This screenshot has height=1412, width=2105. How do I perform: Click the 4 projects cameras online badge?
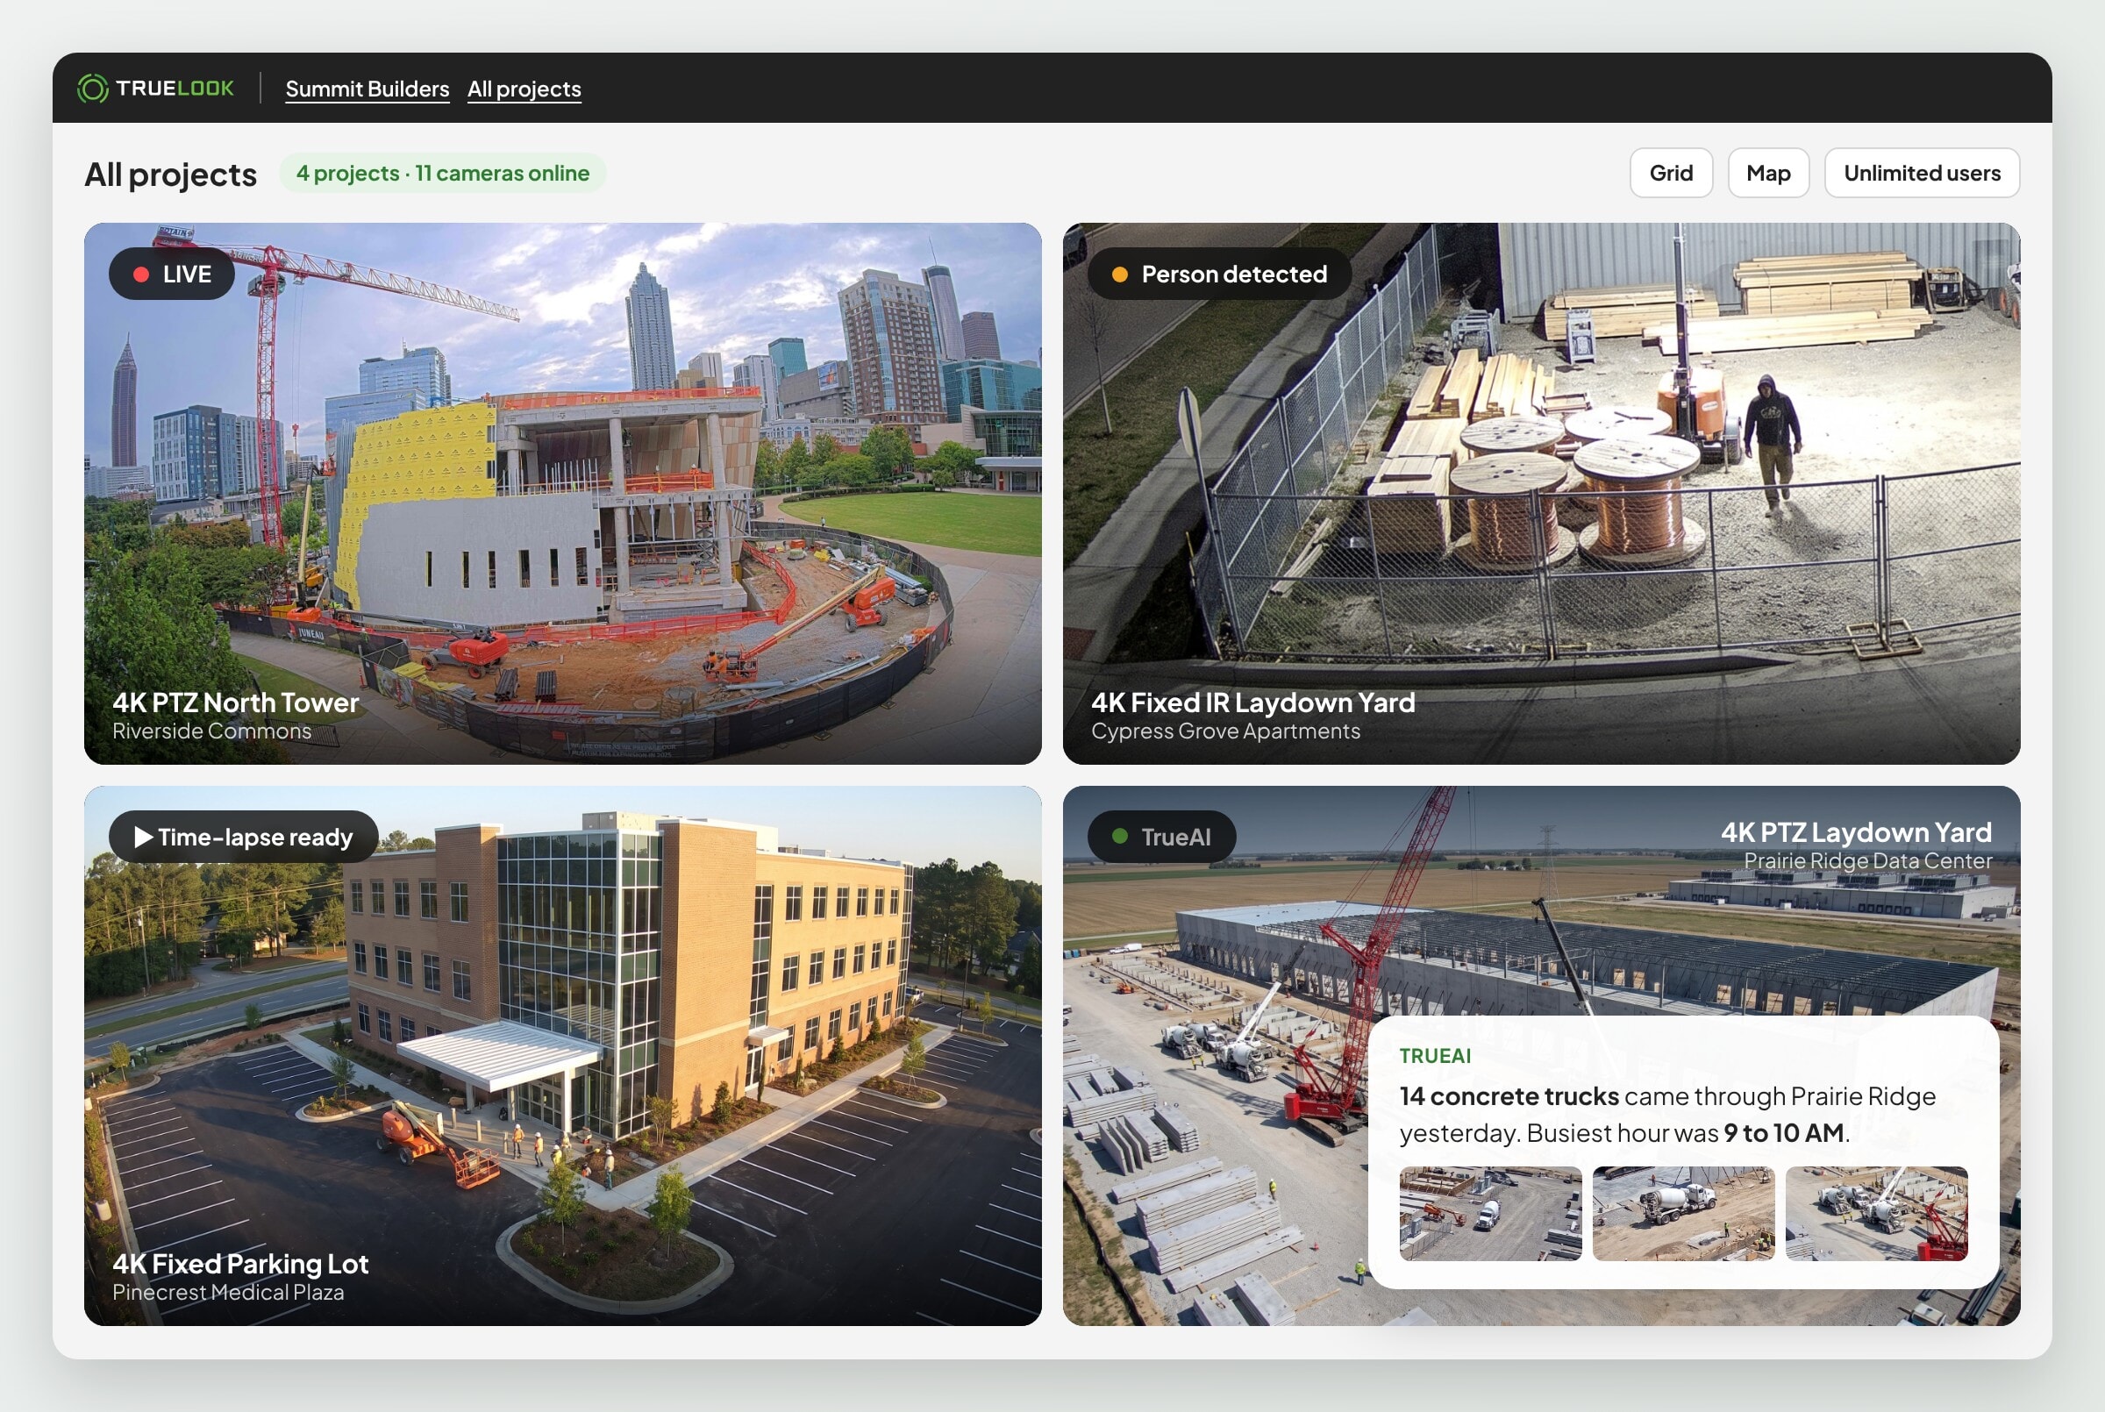tap(442, 173)
